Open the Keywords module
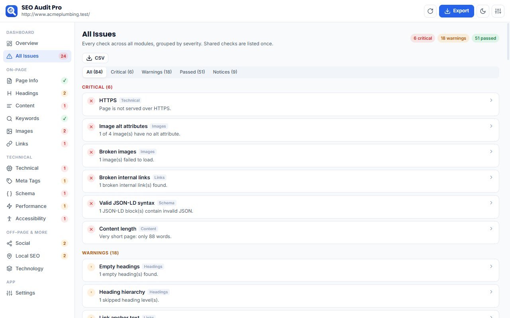The height and width of the screenshot is (318, 510). pos(37,118)
